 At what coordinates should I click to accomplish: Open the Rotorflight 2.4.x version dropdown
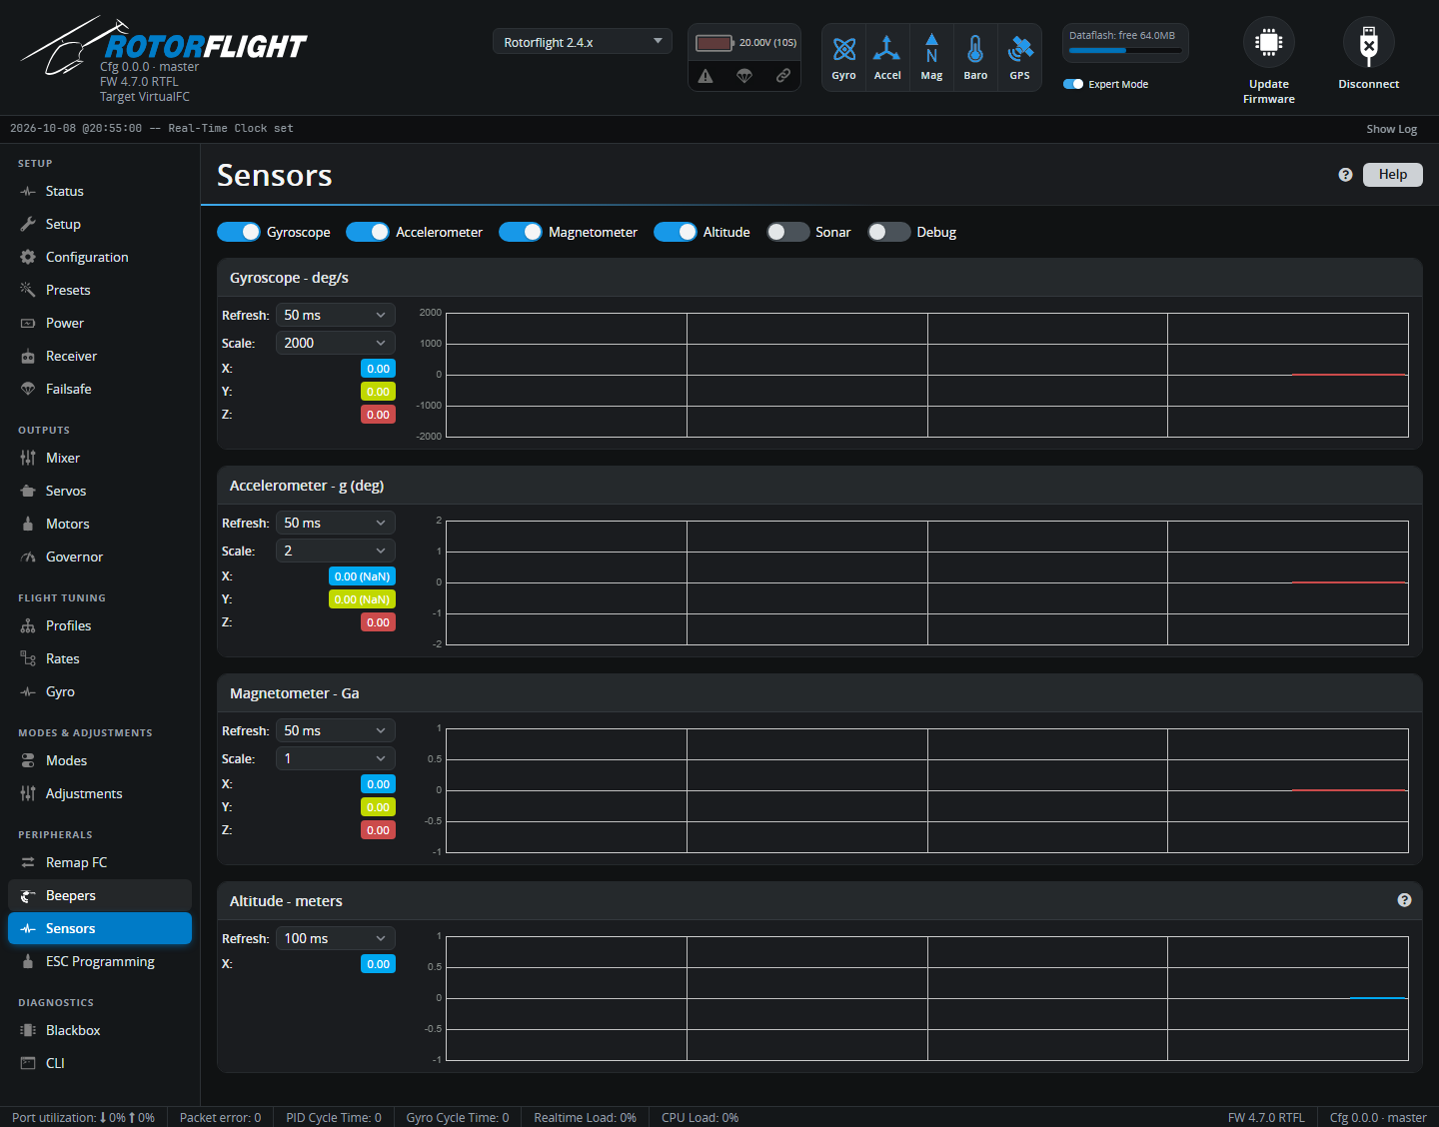582,42
